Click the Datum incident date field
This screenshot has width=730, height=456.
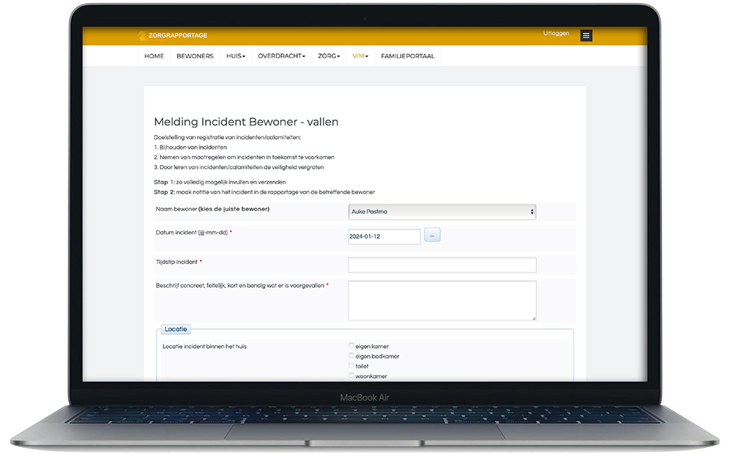pos(384,236)
